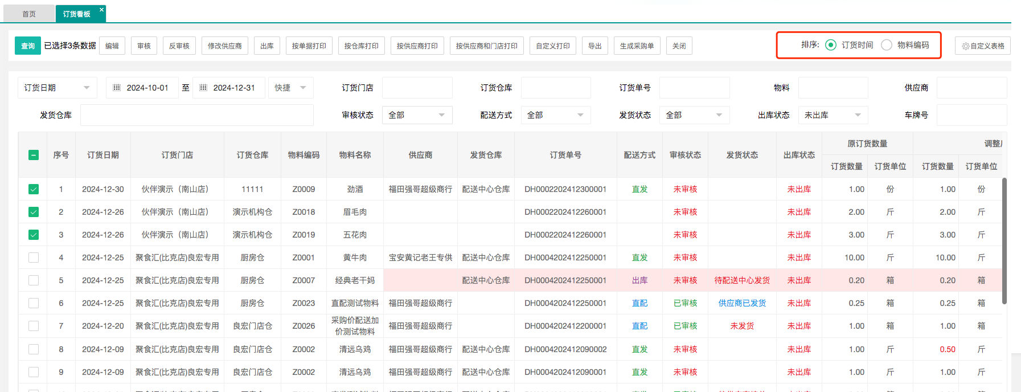Click the end date calendar icon
This screenshot has width=1021, height=392.
click(x=203, y=88)
